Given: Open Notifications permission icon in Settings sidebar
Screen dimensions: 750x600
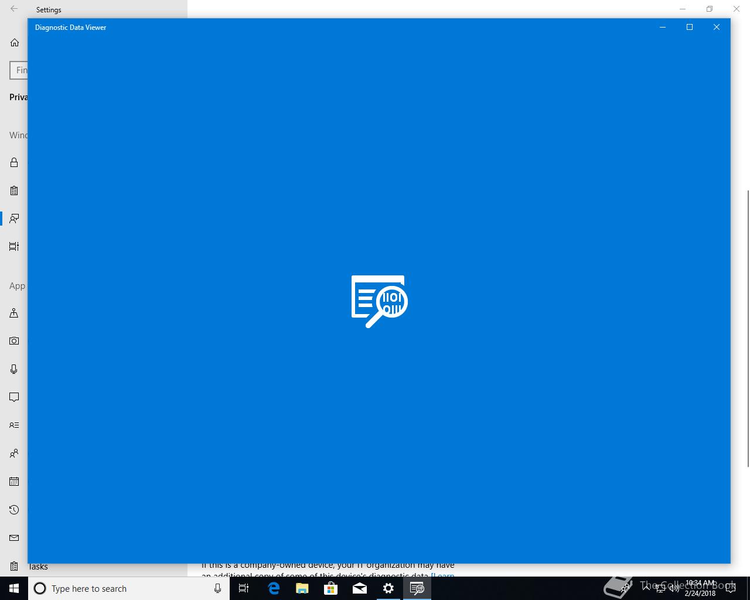Looking at the screenshot, I should tap(14, 397).
